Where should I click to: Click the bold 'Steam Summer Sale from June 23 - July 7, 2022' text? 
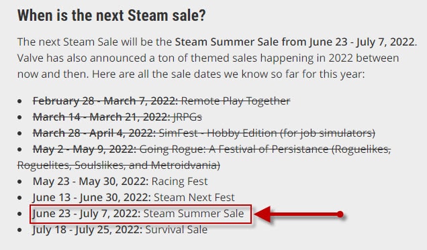295,42
